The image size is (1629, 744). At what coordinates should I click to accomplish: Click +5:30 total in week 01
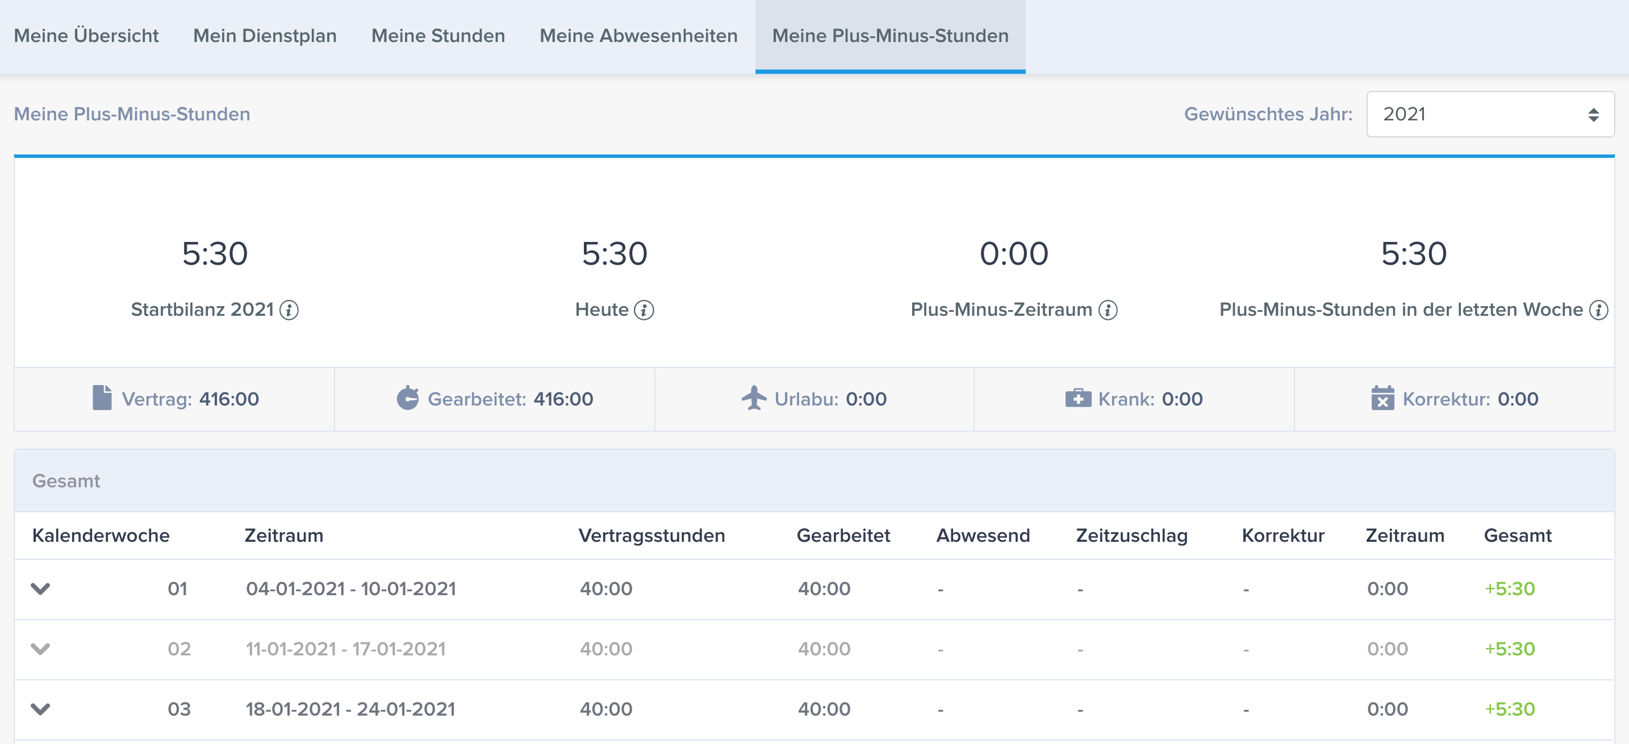click(1510, 589)
